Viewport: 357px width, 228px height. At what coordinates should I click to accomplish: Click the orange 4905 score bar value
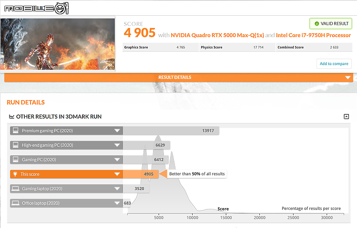(x=148, y=174)
